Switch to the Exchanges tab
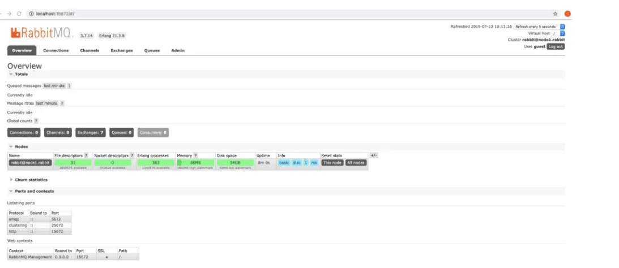 (122, 50)
